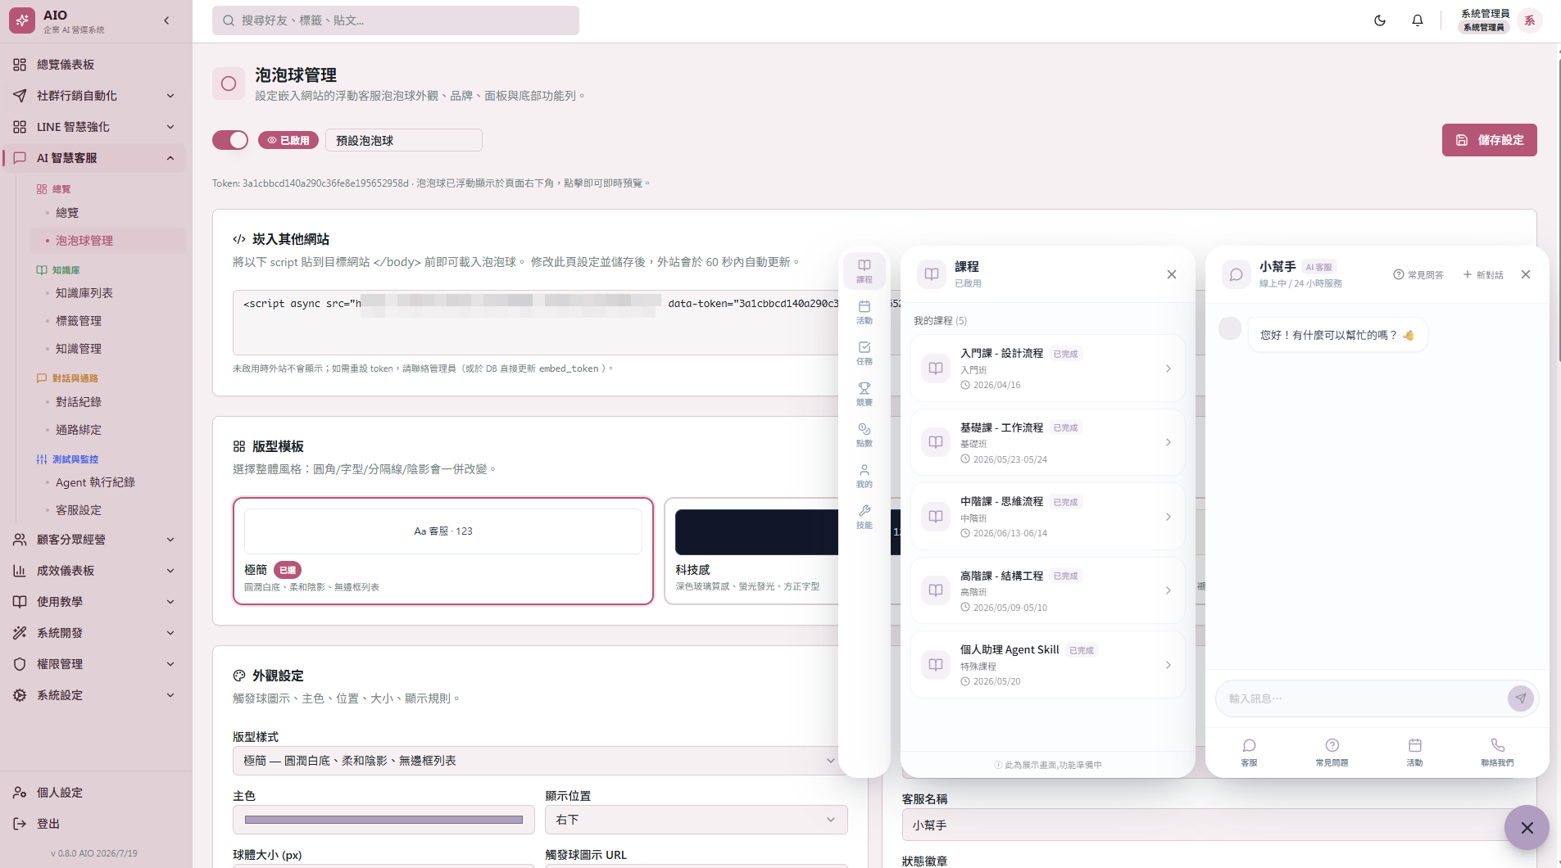
Task: Select the 極簡 template card
Action: (x=443, y=551)
